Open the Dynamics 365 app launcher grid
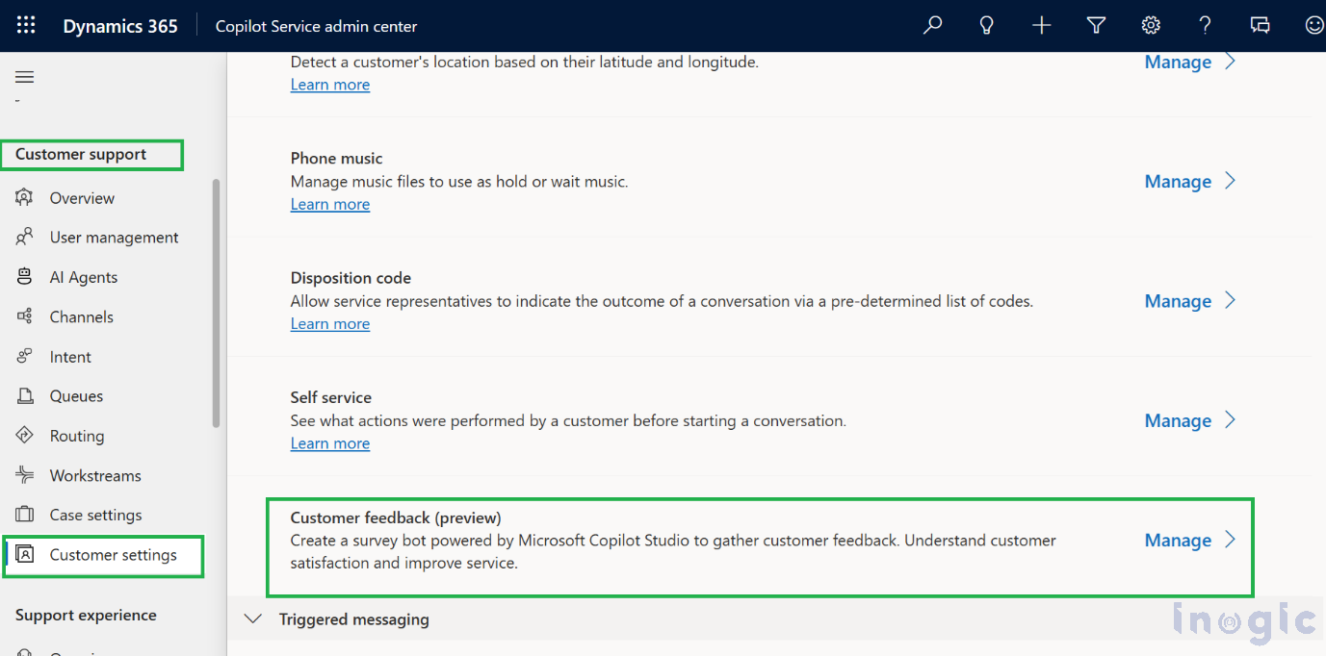 pos(26,26)
